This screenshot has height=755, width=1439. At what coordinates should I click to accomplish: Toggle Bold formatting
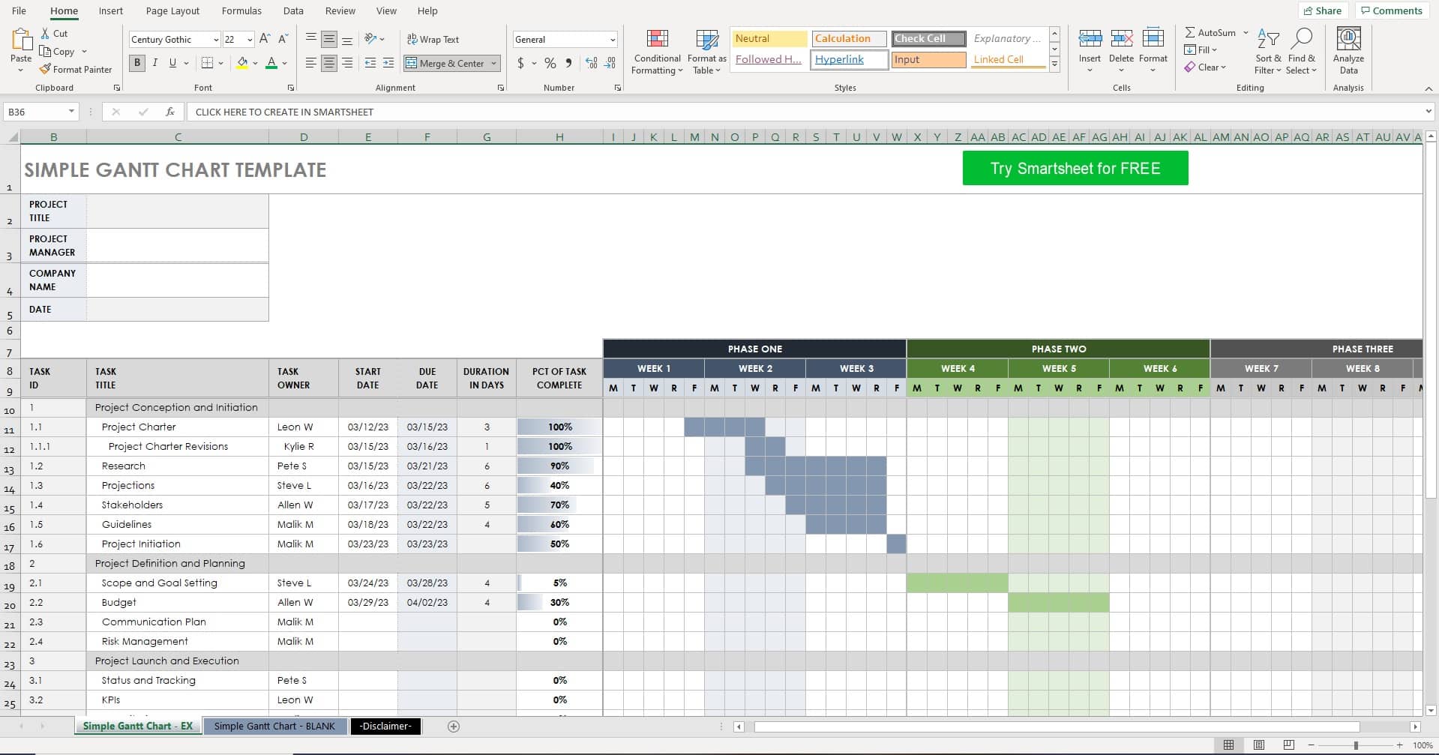coord(136,63)
